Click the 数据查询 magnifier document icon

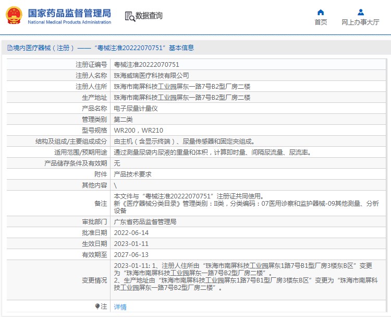pyautogui.click(x=129, y=16)
